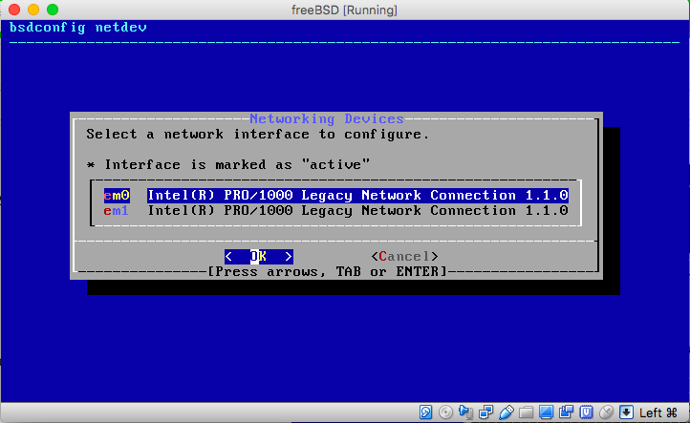Viewport: 690px width, 423px height.
Task: Click the keyboard capture arrow icon
Action: (x=626, y=412)
